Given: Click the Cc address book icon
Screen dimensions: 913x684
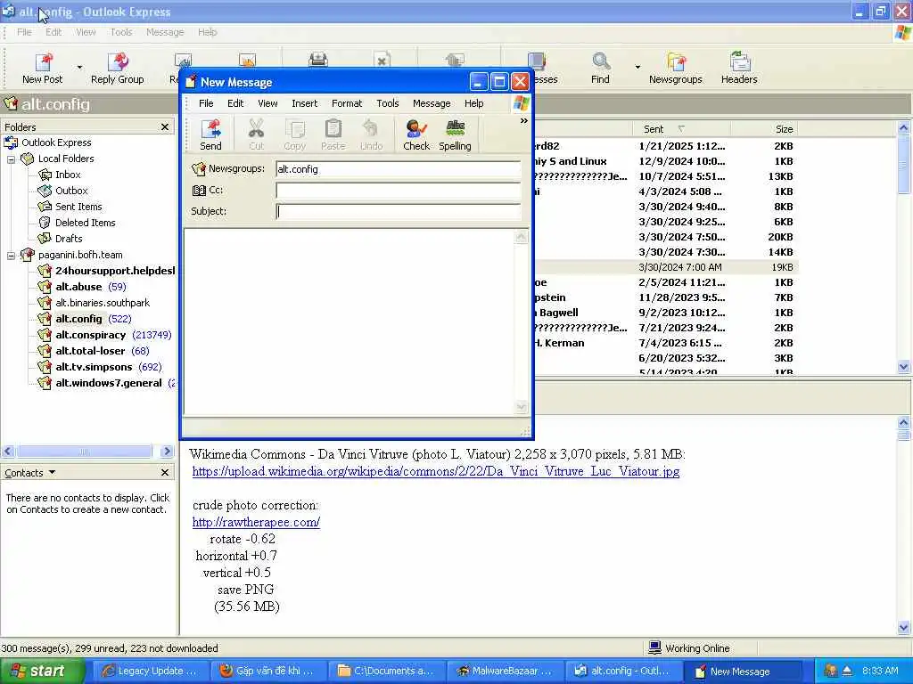Looking at the screenshot, I should pos(199,191).
